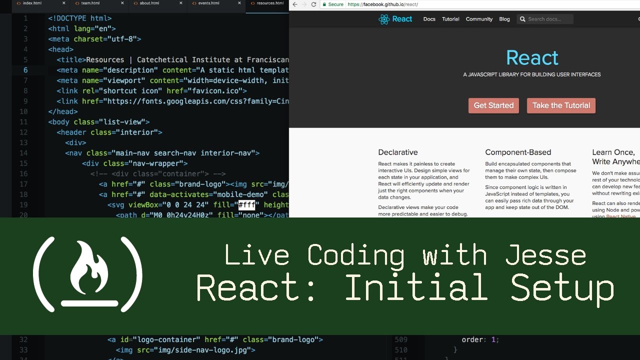Reload the page with the refresh icon
The height and width of the screenshot is (360, 640).
[313, 4]
